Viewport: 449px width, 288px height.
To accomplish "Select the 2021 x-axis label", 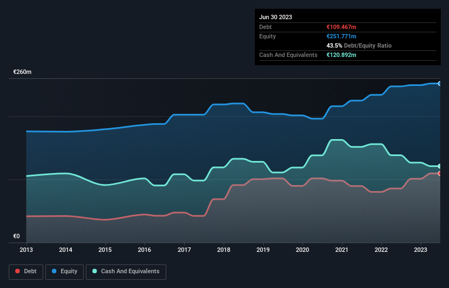I will (x=342, y=250).
